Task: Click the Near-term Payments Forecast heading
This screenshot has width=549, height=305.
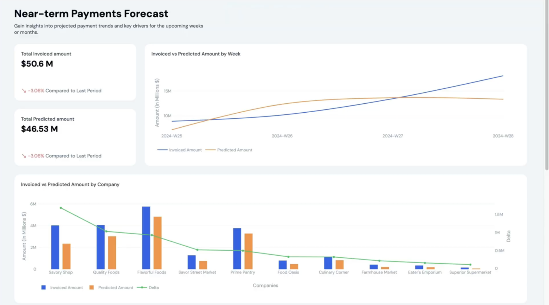Action: (x=91, y=14)
